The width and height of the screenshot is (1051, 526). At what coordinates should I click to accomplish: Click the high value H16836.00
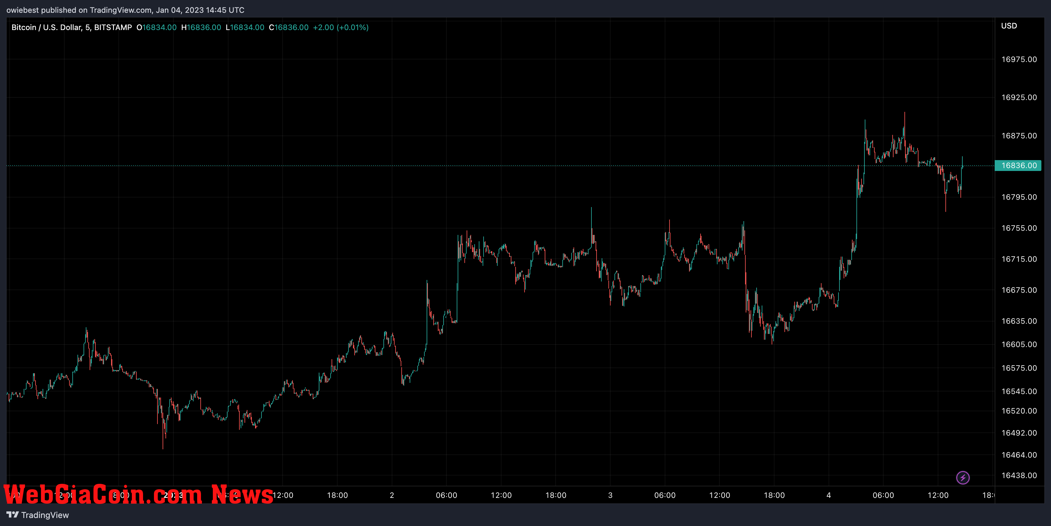click(201, 27)
